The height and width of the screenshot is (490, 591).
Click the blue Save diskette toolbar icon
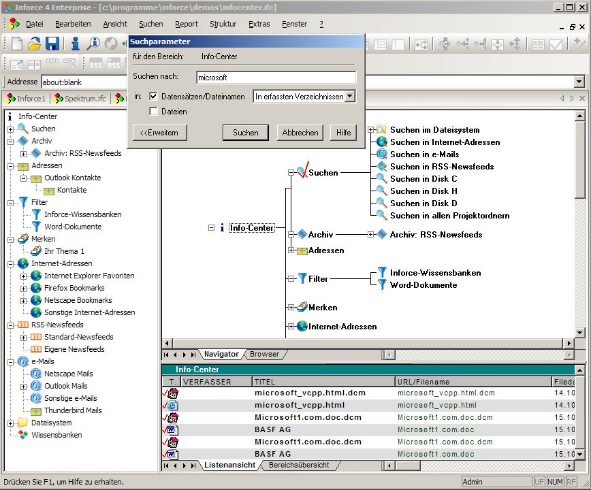pos(52,44)
